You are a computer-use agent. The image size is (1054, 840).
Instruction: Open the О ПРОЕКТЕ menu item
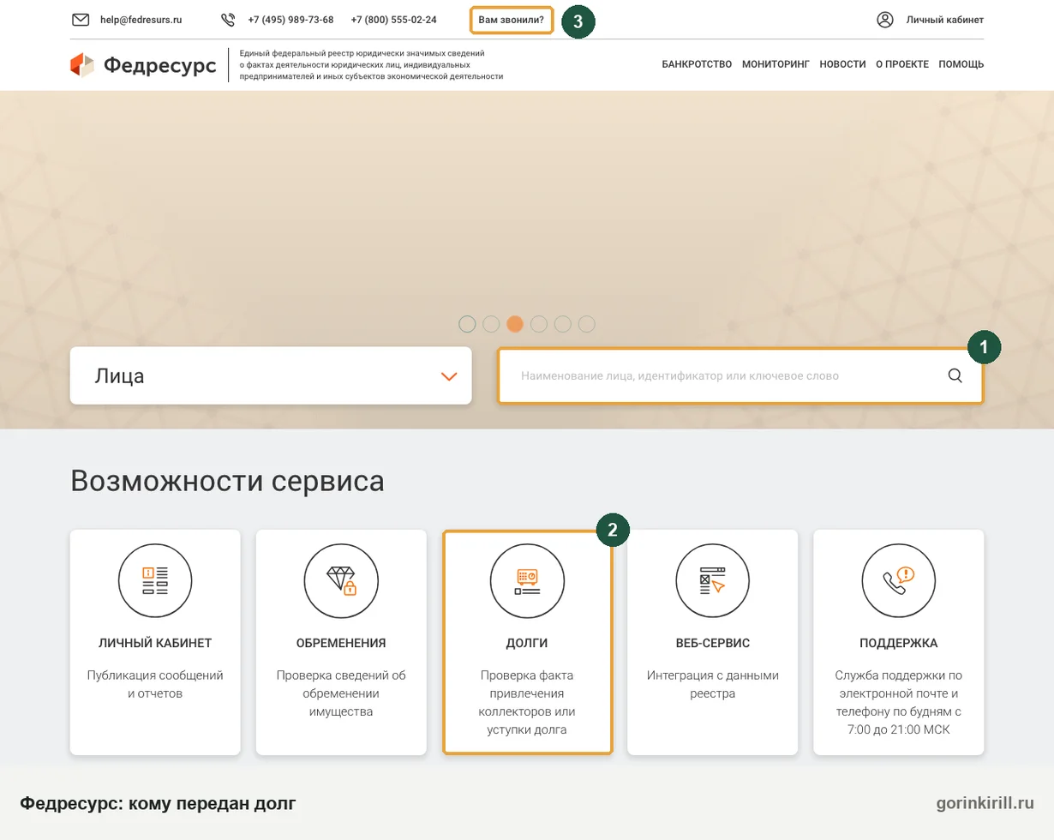pos(902,64)
